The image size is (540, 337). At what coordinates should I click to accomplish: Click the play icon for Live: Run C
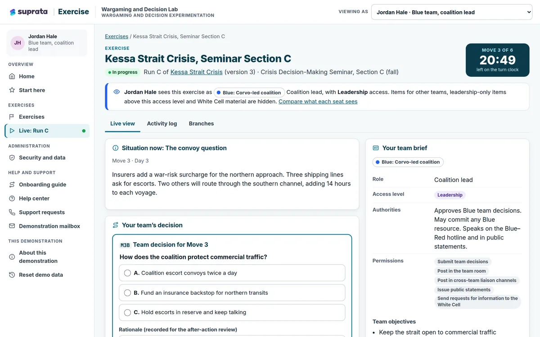(12, 131)
